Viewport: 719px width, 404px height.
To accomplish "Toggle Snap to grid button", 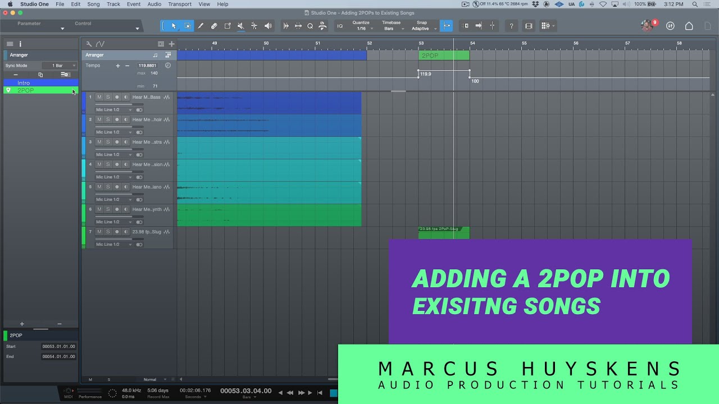I will tap(447, 26).
